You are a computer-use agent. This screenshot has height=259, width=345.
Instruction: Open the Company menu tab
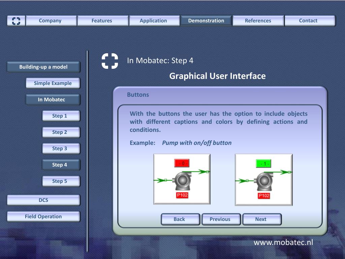pyautogui.click(x=51, y=21)
